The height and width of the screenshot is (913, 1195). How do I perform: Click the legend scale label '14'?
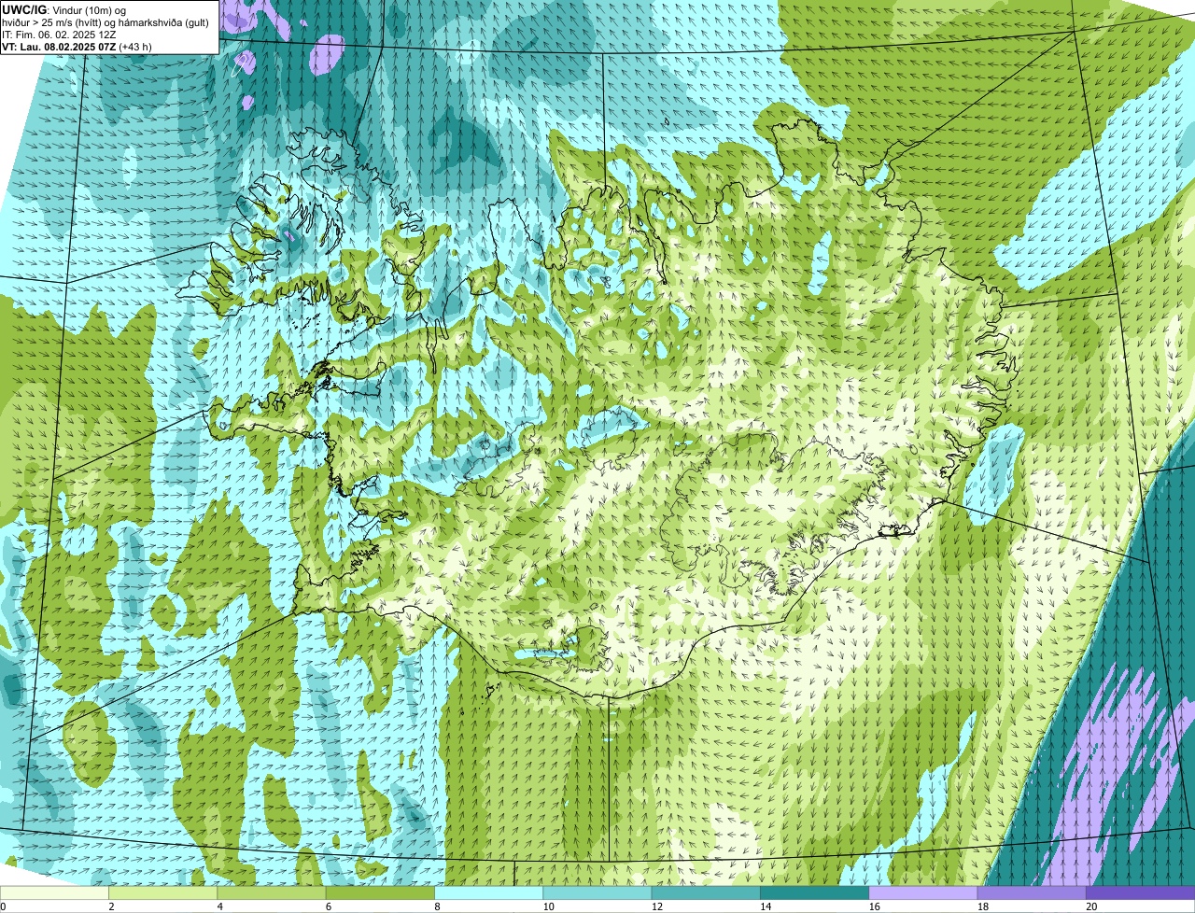(766, 906)
